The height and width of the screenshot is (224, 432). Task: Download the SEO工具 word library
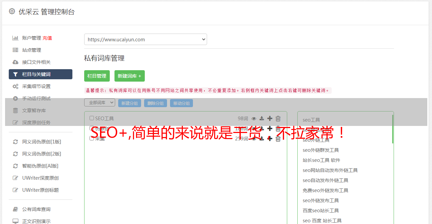[x=262, y=119]
